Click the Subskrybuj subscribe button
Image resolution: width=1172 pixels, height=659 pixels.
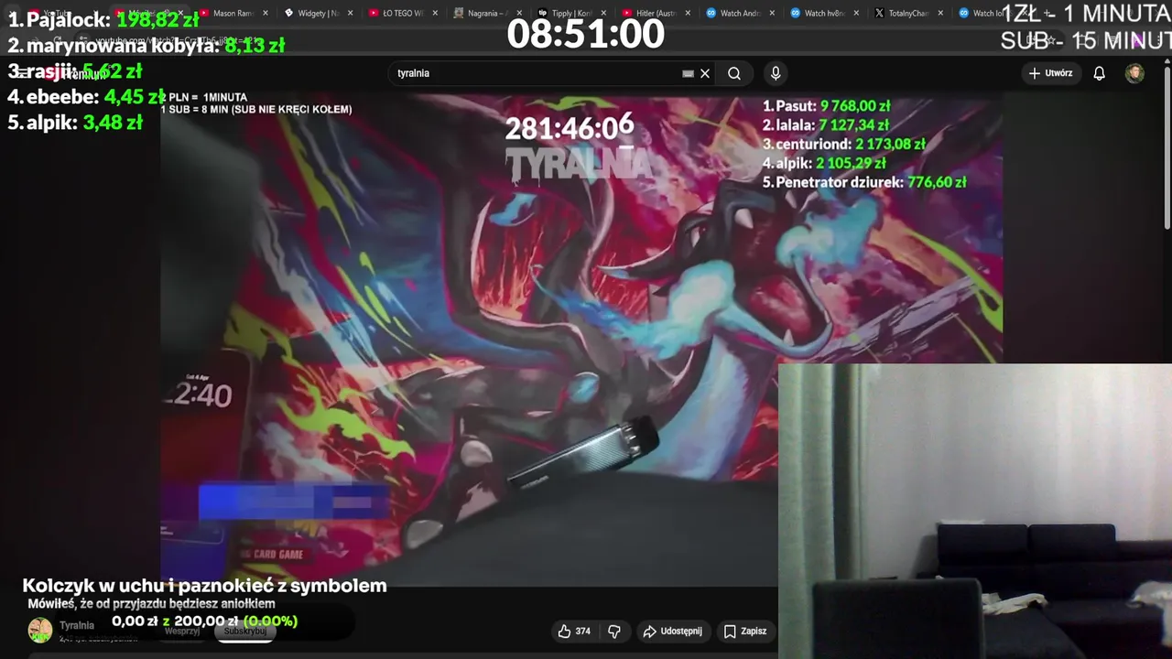(244, 632)
